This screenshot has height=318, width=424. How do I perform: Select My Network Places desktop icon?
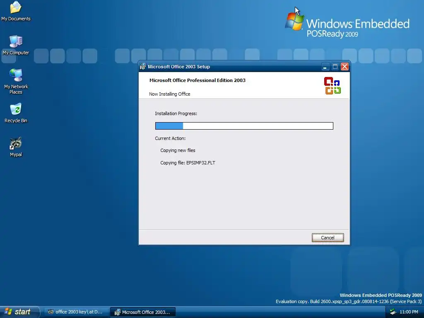coord(16,81)
